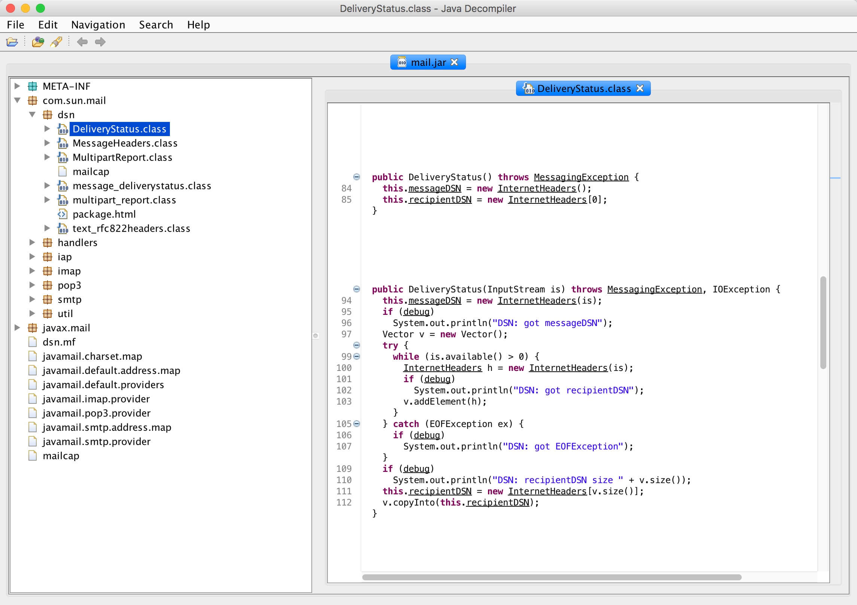Viewport: 857px width, 605px height.
Task: Click the multipart_report.class file icon
Action: click(x=62, y=200)
